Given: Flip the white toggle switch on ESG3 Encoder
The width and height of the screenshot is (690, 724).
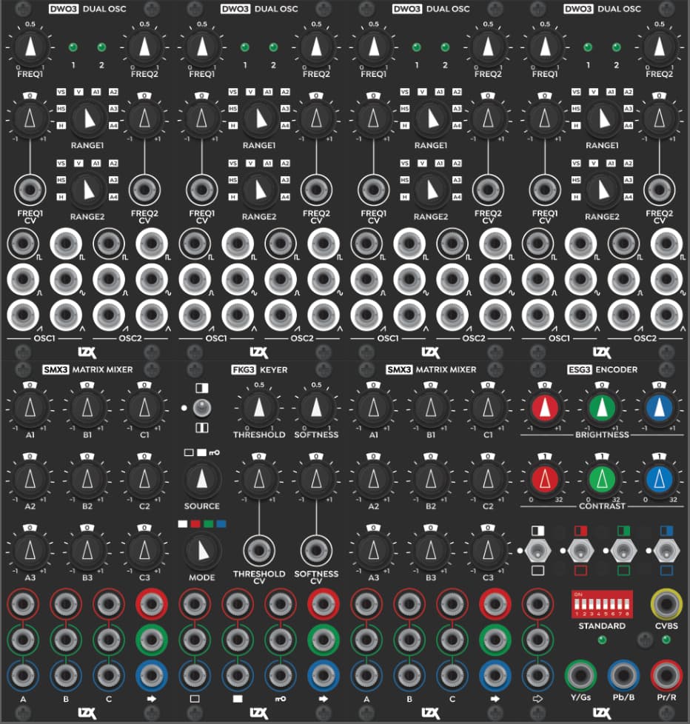Looking at the screenshot, I should tap(537, 550).
